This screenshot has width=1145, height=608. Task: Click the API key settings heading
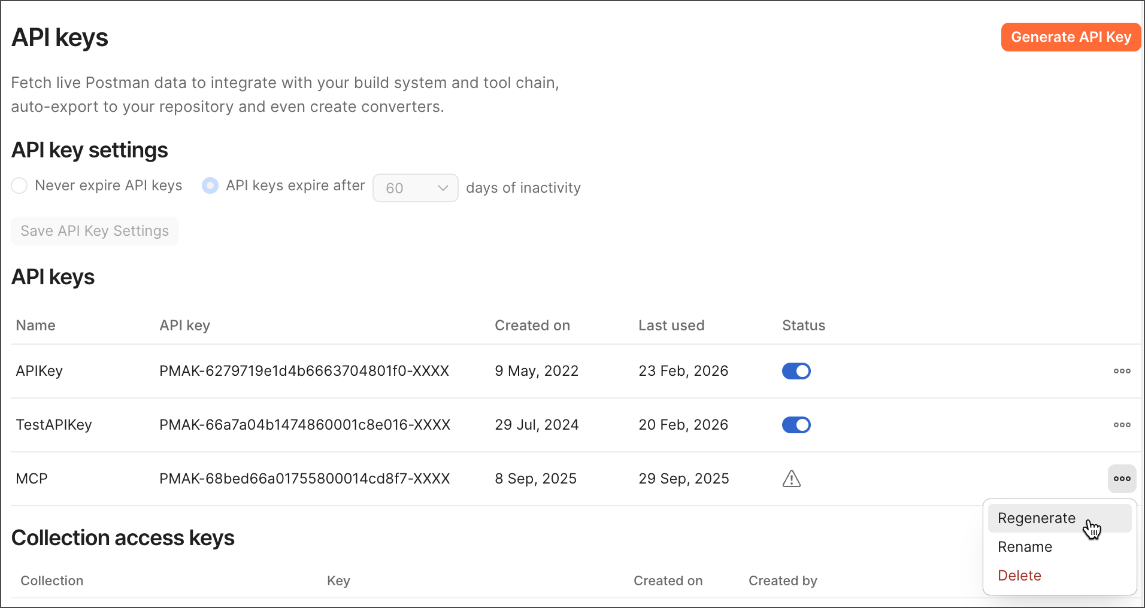click(90, 150)
